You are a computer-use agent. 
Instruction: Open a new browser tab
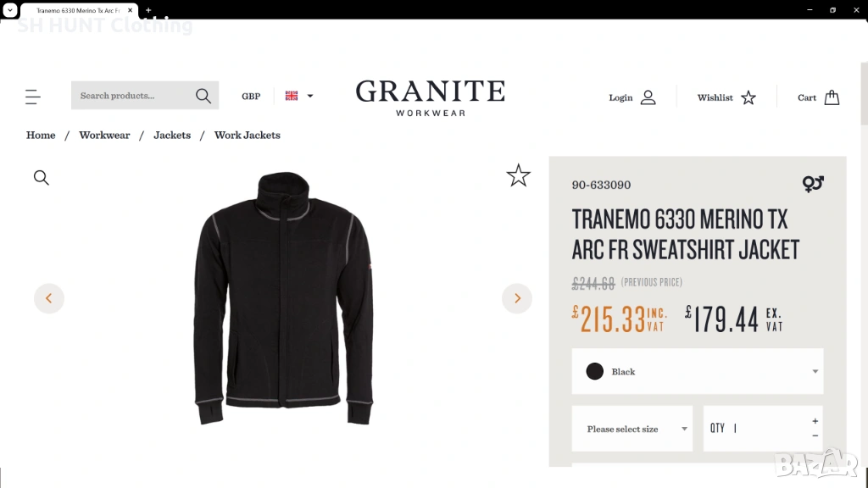click(x=148, y=10)
